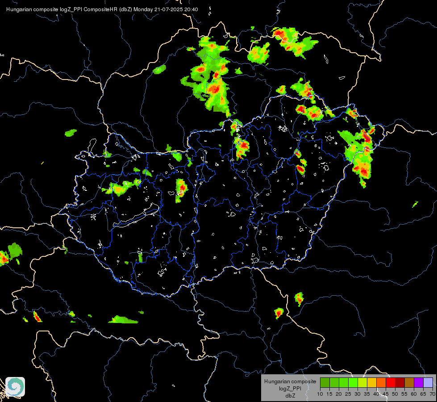
Task: Select the 25–30 dBZ bright green swatch
Action: [x=353, y=382]
